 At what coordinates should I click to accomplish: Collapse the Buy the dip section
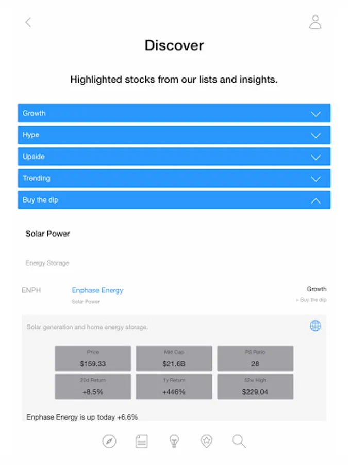coord(316,200)
